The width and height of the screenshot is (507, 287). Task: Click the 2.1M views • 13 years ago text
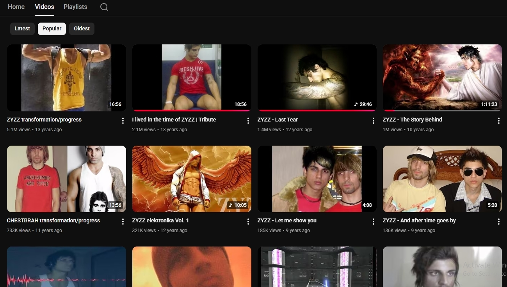pos(160,130)
